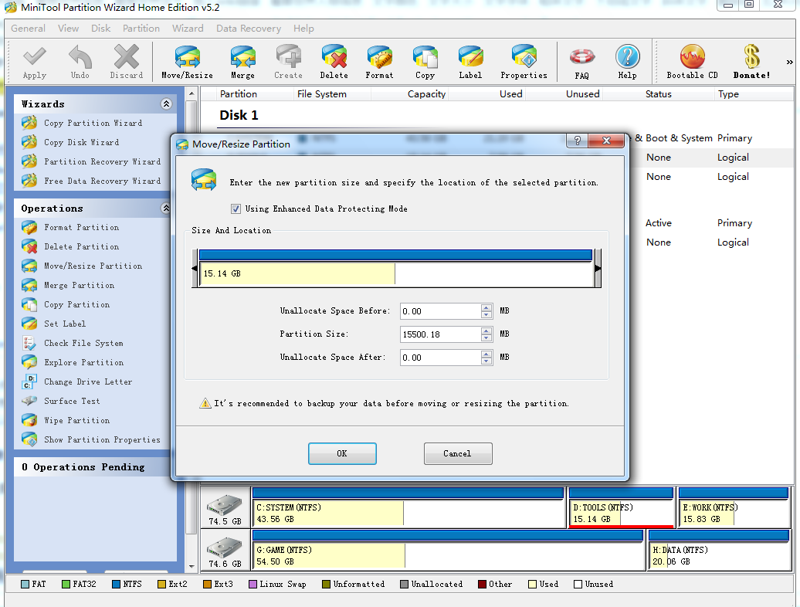Click the Donate dollar icon
The image size is (800, 607).
click(x=751, y=56)
